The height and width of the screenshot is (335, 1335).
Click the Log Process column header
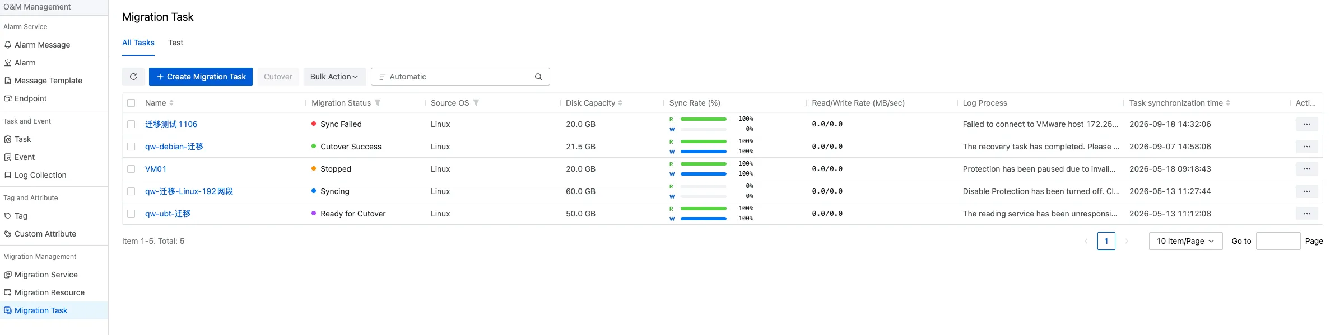[985, 103]
